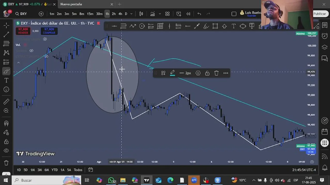Open go-to date calendar button

click(90, 170)
